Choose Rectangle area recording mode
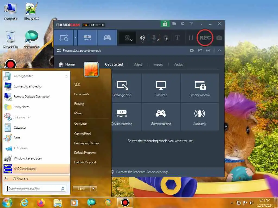 coord(126,88)
